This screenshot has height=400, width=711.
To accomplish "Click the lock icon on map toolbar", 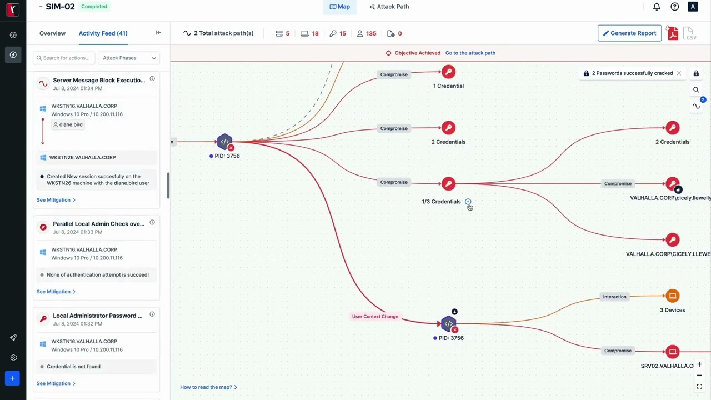I will [696, 73].
